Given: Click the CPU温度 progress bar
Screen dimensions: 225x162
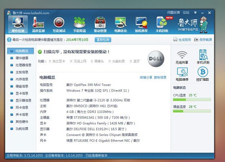Looking at the screenshot, I should [192, 100].
